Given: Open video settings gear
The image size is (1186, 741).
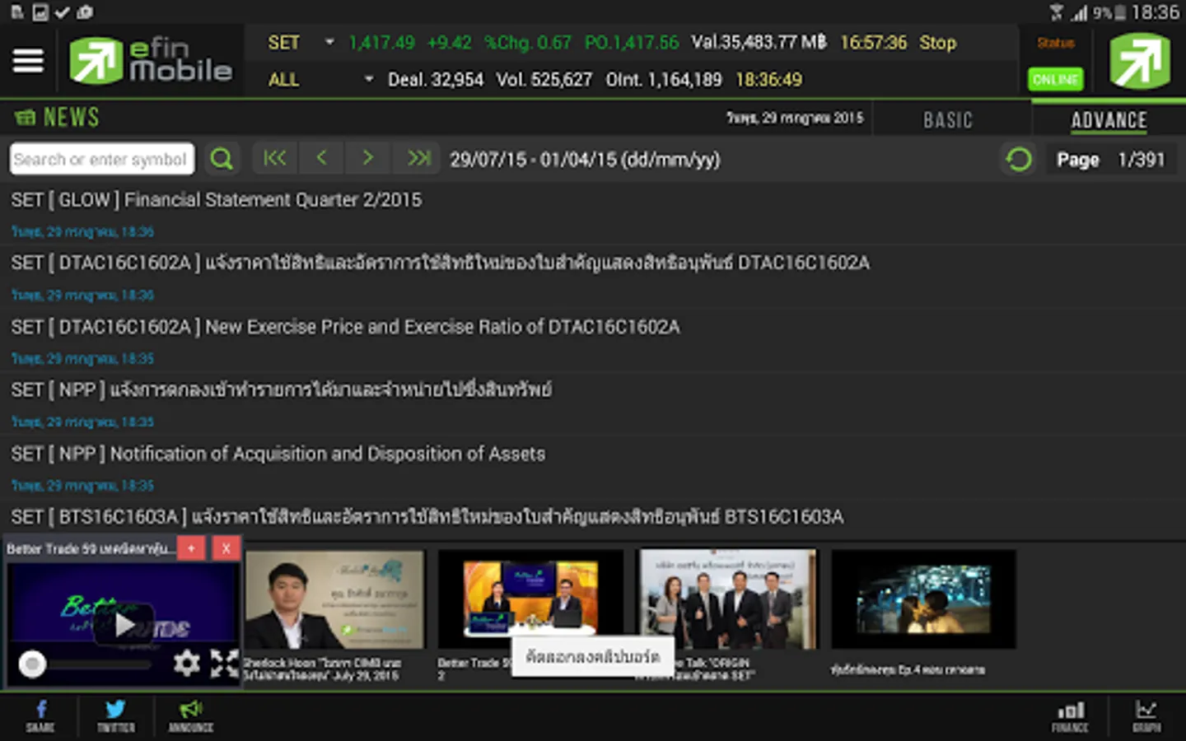Looking at the screenshot, I should pos(187,663).
